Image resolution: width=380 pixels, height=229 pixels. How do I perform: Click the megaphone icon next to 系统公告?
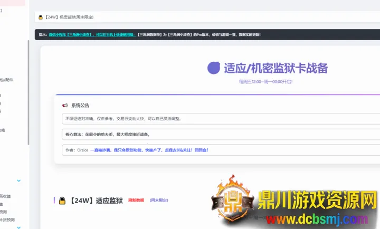coord(65,106)
